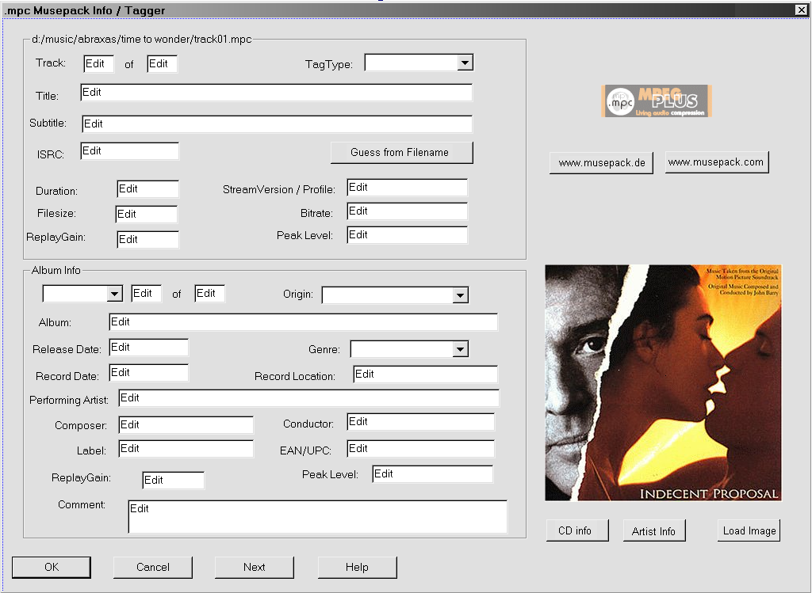Click the album Peak Level field
Viewport: 812px width, 593px height.
pyautogui.click(x=433, y=474)
